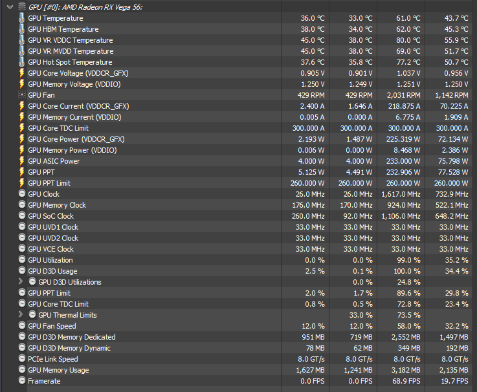Click the 99.0 % maximum GPU Utilization value
The width and height of the screenshot is (477, 392).
408,260
